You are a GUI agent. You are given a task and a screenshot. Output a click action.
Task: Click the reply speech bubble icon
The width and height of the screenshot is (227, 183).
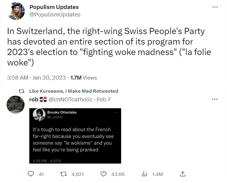pyautogui.click(x=31, y=174)
